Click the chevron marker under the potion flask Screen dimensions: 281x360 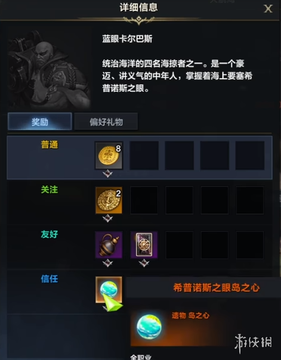pos(107,263)
